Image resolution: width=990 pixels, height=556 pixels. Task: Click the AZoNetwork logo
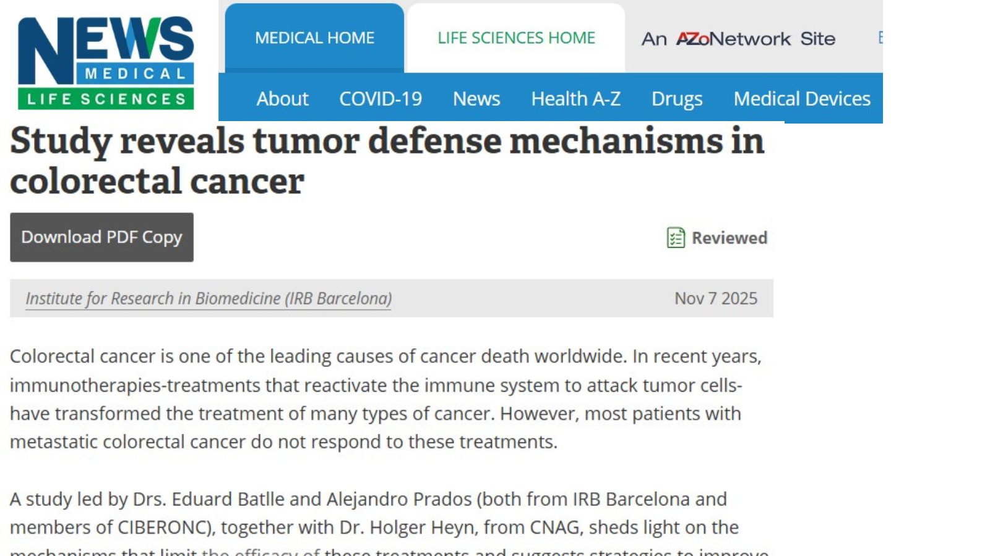point(733,39)
